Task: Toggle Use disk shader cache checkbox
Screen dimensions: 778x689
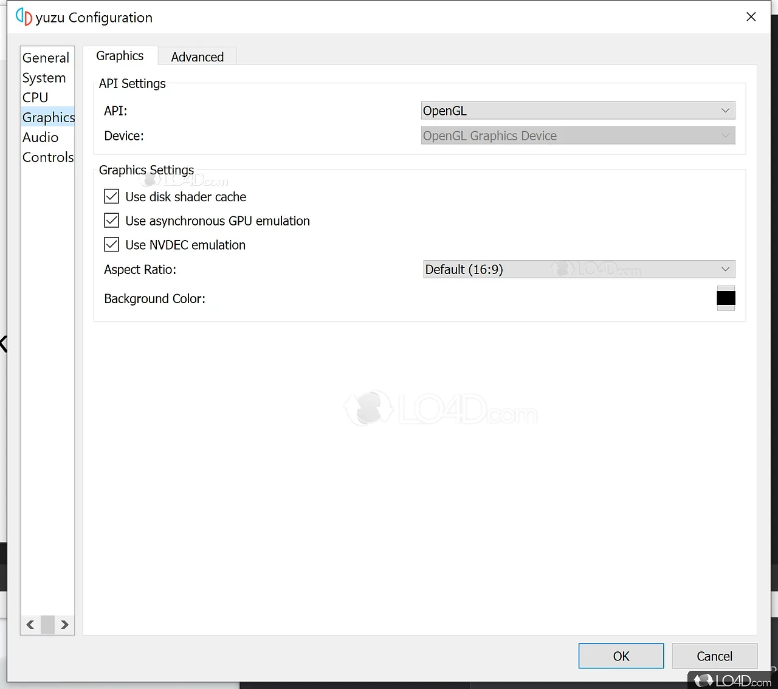Action: click(112, 196)
